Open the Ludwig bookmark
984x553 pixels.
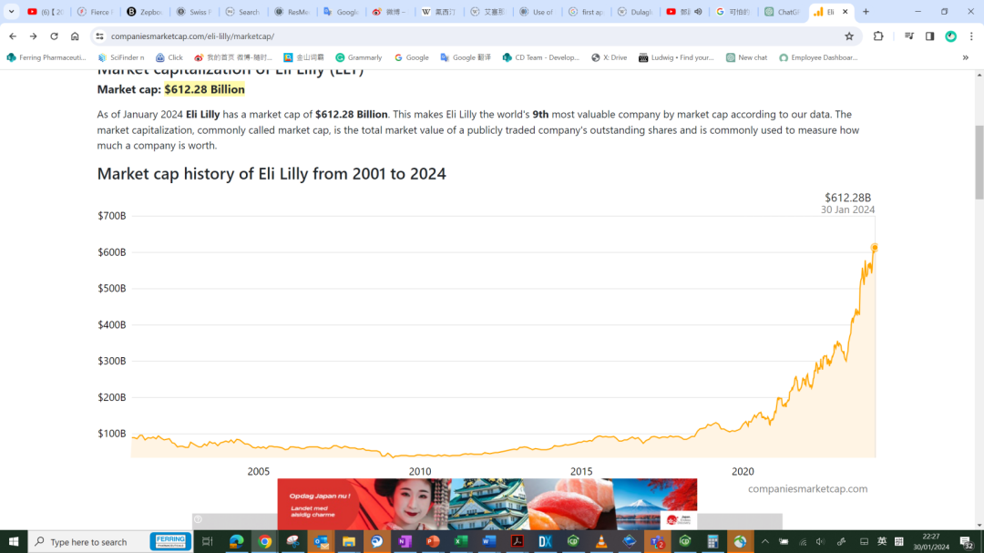point(676,57)
